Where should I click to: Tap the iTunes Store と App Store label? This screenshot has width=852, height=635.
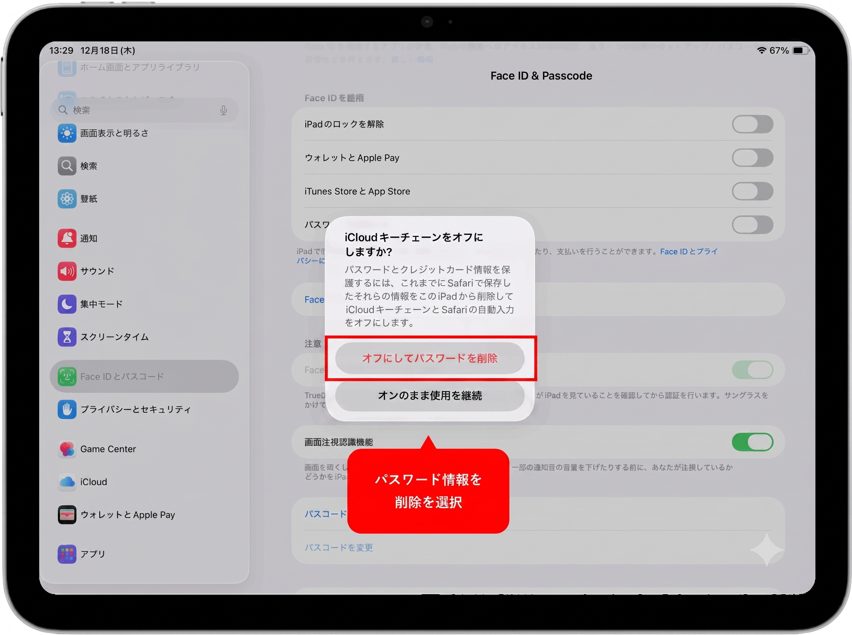coord(357,191)
